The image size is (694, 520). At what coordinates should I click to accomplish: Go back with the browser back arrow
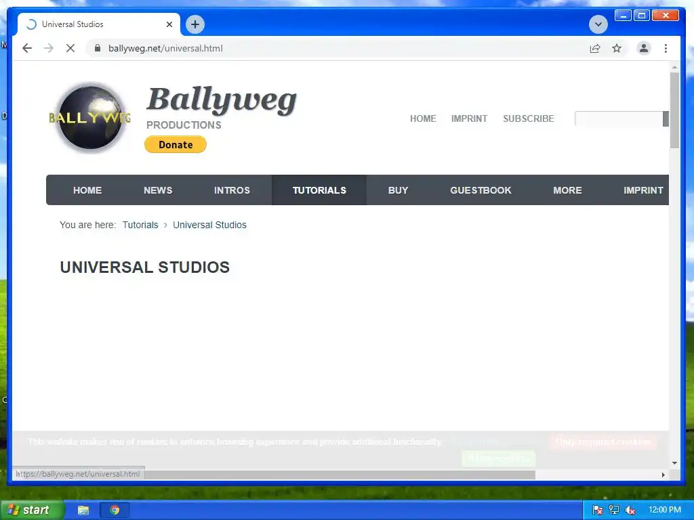point(27,48)
